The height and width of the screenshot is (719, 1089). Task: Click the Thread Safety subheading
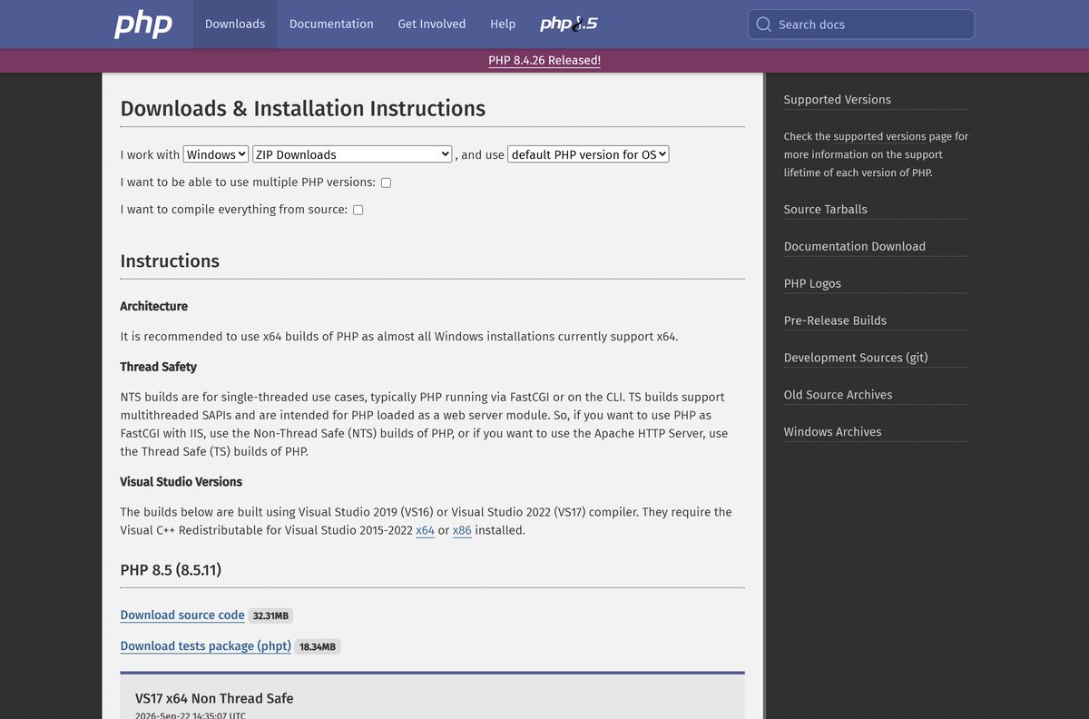(159, 367)
